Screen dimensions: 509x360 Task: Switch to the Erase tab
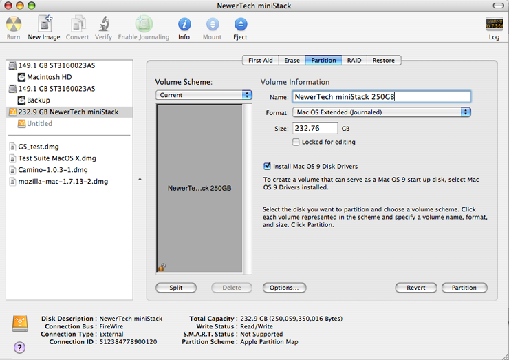click(292, 61)
